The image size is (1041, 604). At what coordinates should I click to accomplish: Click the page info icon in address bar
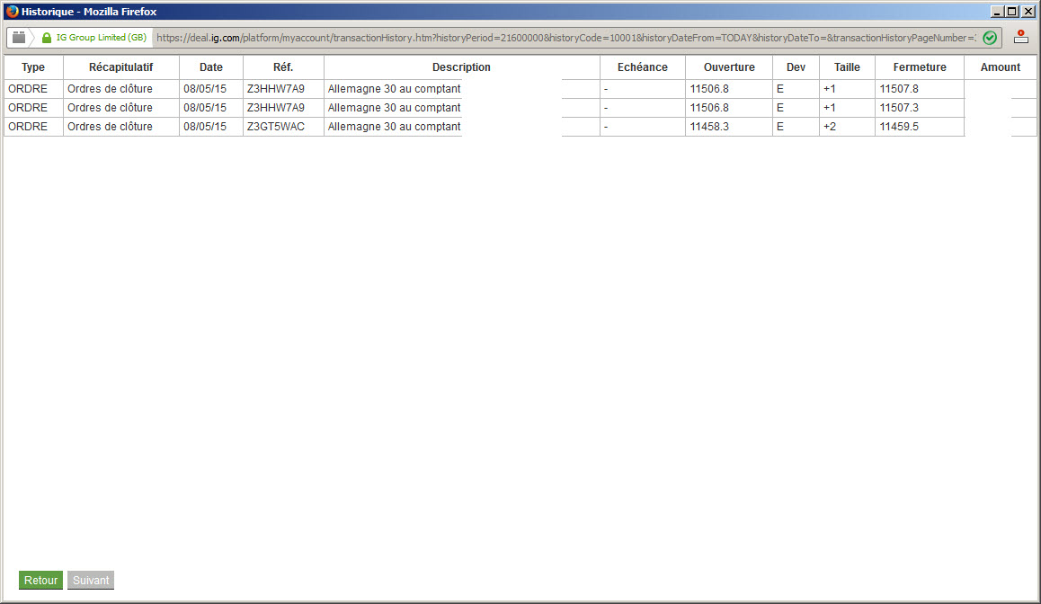(x=19, y=38)
